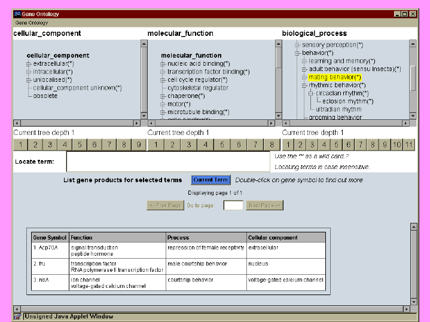
Task: Set molecular_function tree depth to 8
Action: (x=272, y=145)
